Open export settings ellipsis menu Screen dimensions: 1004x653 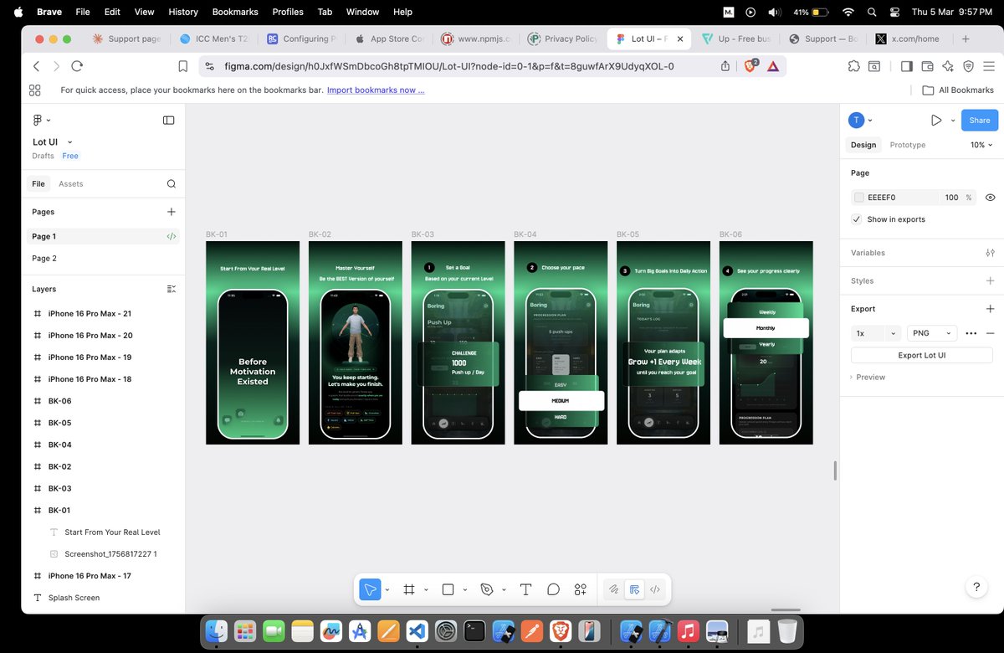point(971,333)
